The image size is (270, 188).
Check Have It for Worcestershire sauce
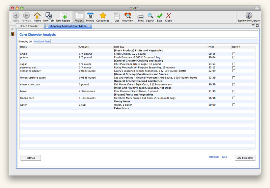(234, 78)
